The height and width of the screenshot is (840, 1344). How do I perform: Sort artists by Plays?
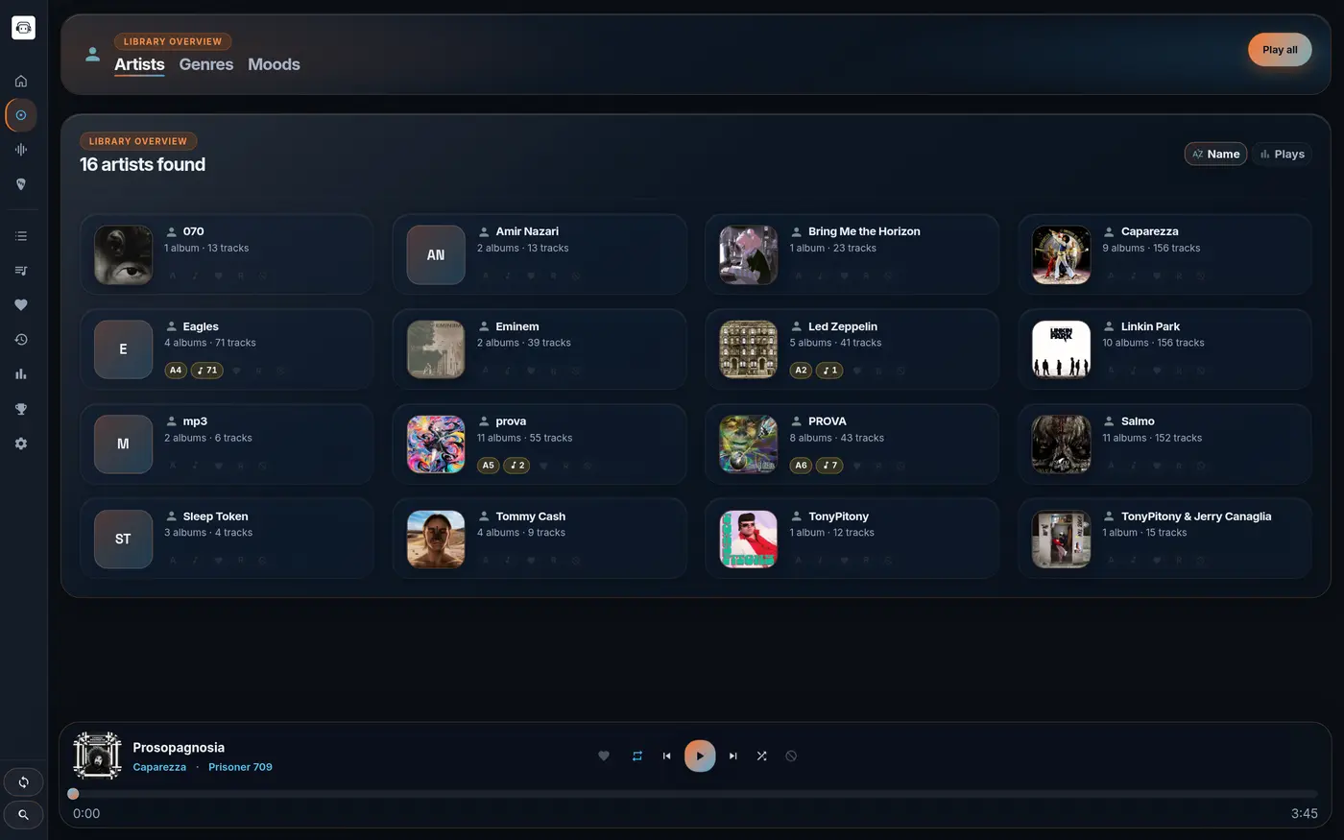[x=1283, y=154]
